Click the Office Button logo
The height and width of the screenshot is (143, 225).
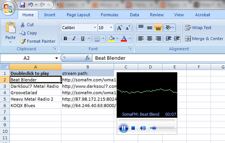[9, 8]
